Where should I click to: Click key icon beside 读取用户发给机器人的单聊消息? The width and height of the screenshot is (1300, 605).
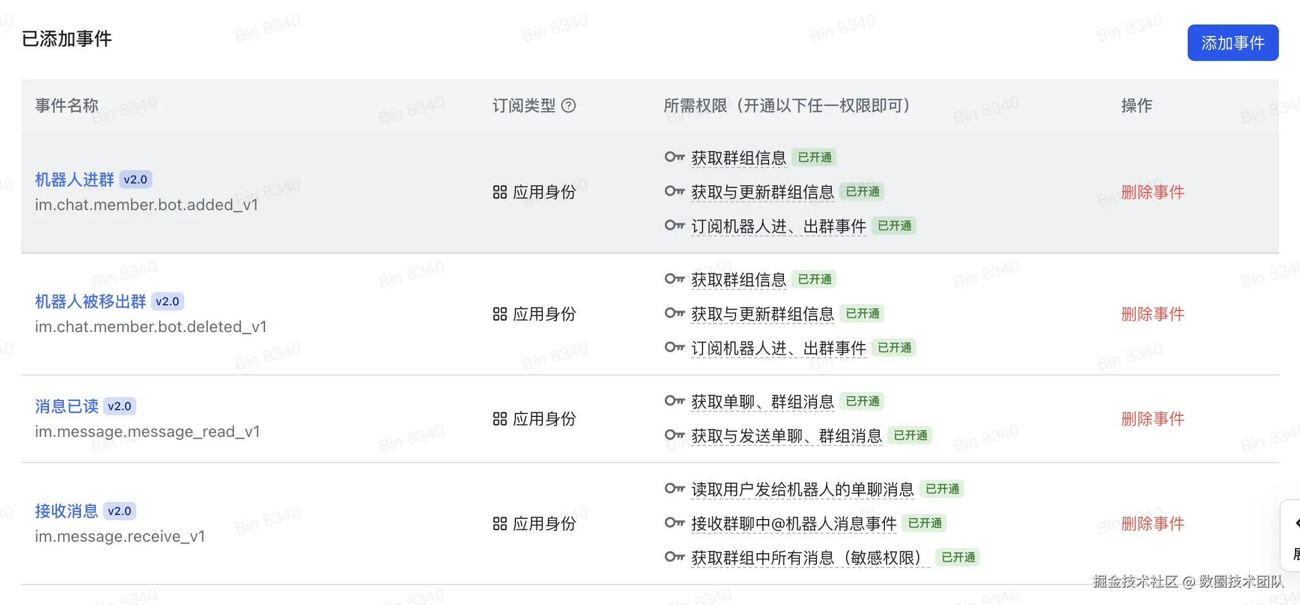pos(674,488)
